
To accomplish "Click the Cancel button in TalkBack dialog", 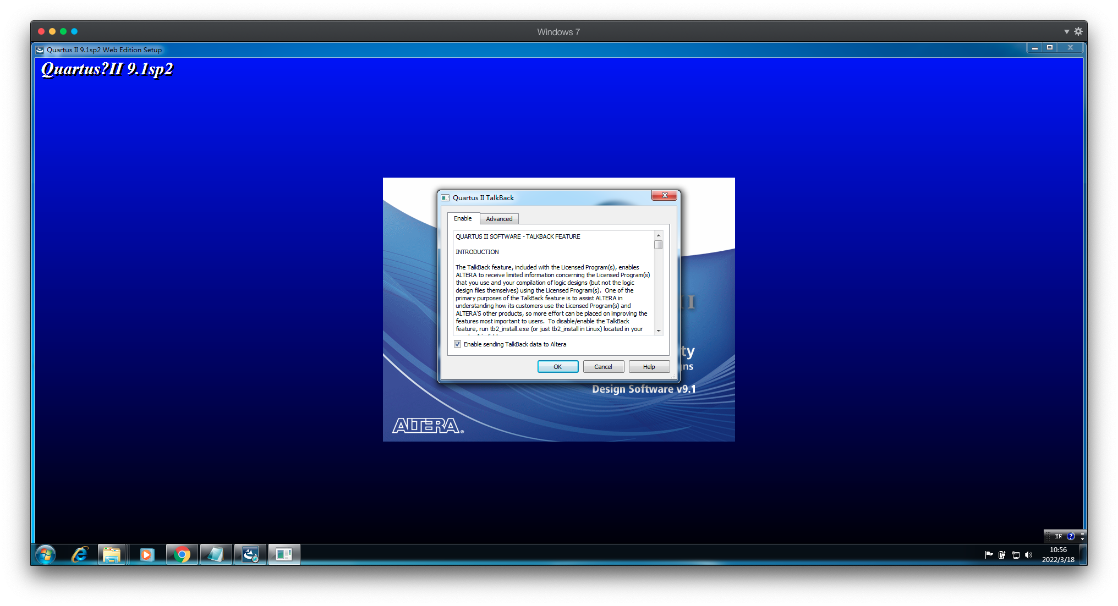I will (603, 367).
